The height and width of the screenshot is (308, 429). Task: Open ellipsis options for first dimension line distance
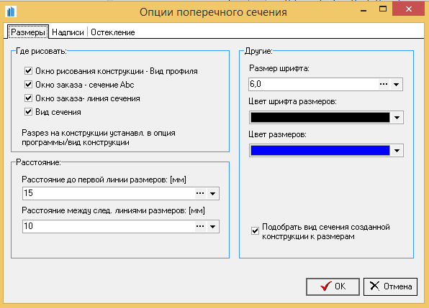click(x=200, y=193)
